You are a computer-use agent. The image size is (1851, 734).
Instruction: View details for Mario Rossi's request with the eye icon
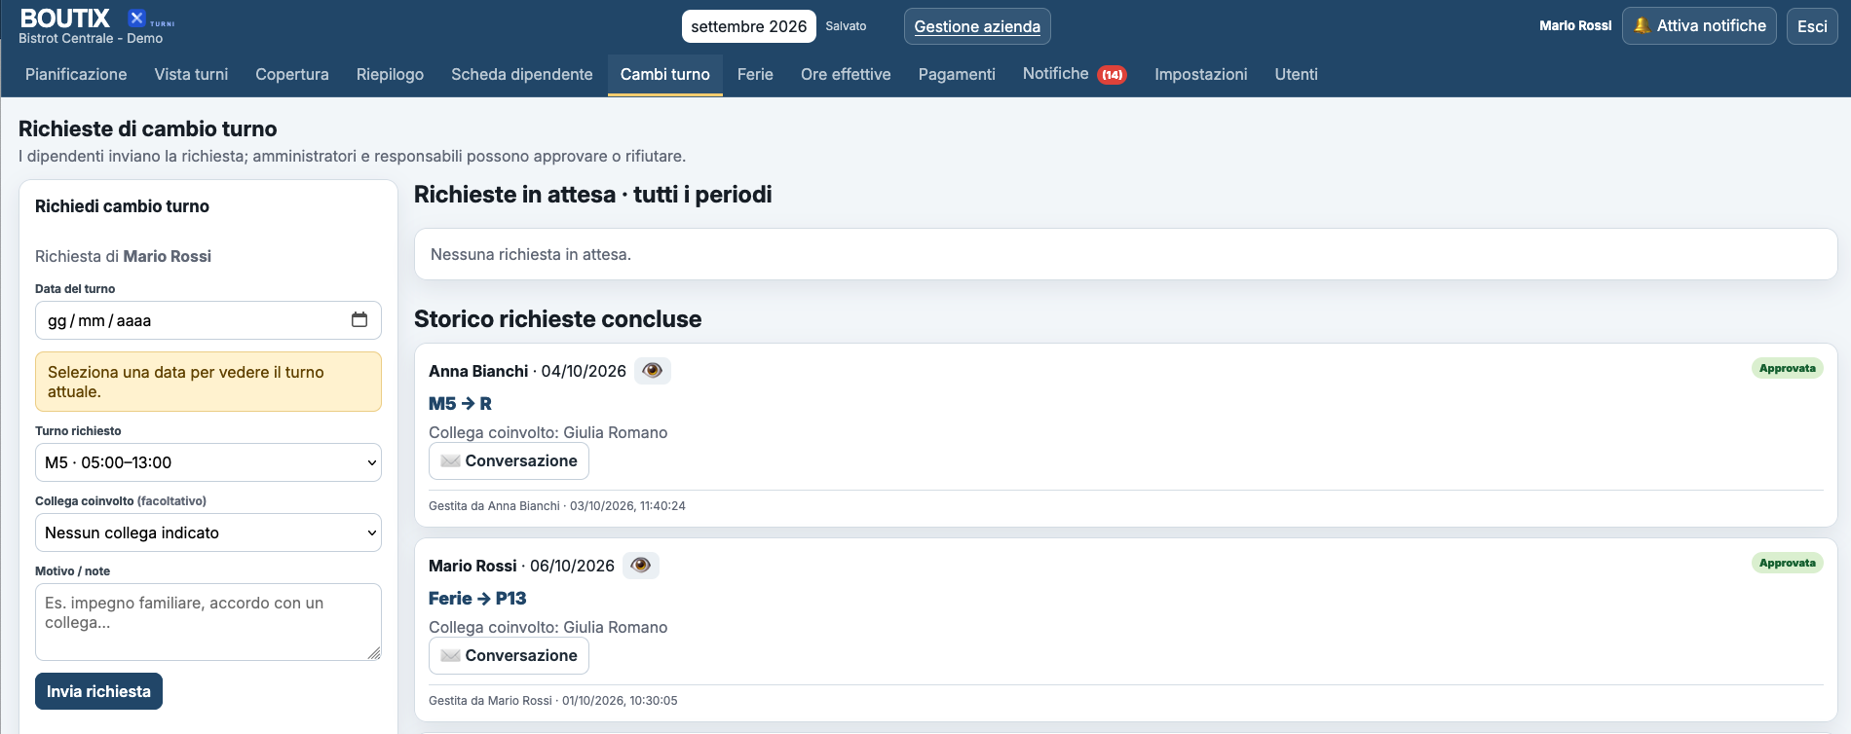pyautogui.click(x=641, y=566)
